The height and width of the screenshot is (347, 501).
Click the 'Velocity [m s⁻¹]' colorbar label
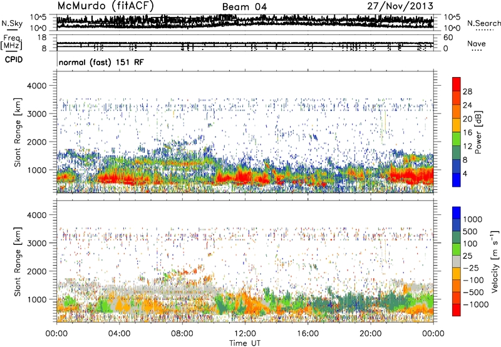[x=495, y=261]
